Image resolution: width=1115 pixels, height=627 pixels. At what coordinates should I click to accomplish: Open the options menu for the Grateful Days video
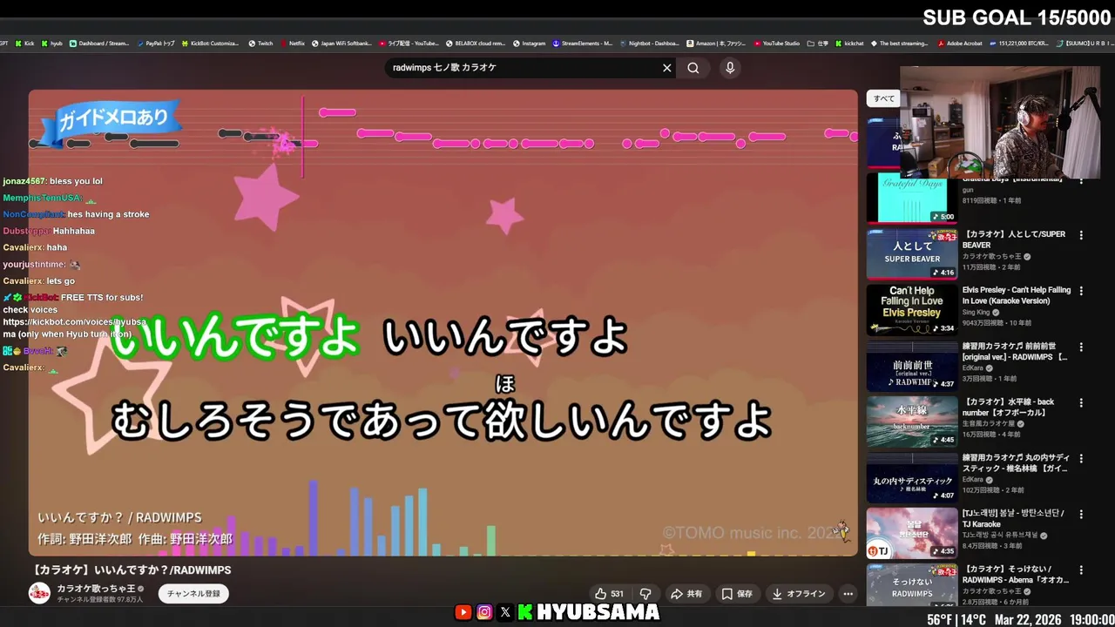click(x=1081, y=180)
